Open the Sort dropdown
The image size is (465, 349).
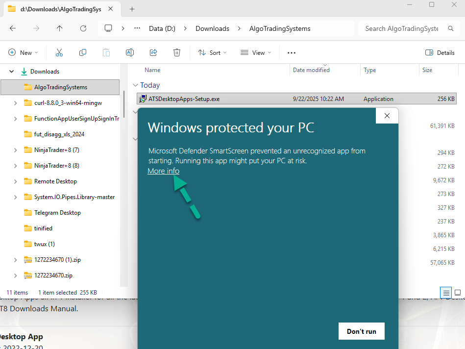(212, 53)
